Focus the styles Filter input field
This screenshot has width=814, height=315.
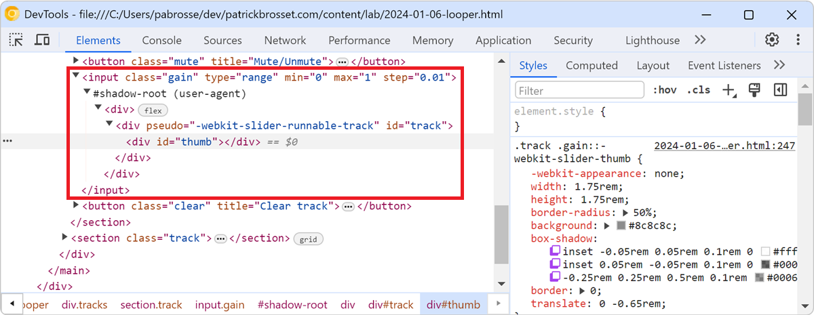(579, 90)
